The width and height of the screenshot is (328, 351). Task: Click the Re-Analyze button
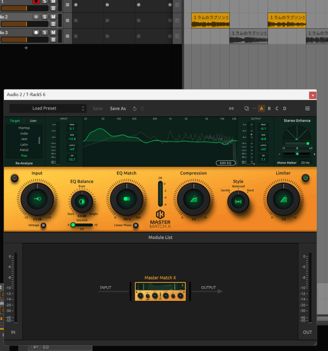(24, 163)
